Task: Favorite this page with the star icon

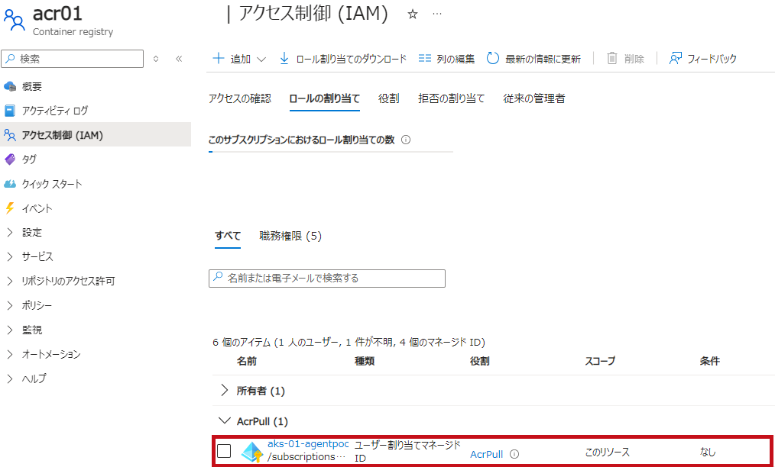Action: click(x=413, y=14)
